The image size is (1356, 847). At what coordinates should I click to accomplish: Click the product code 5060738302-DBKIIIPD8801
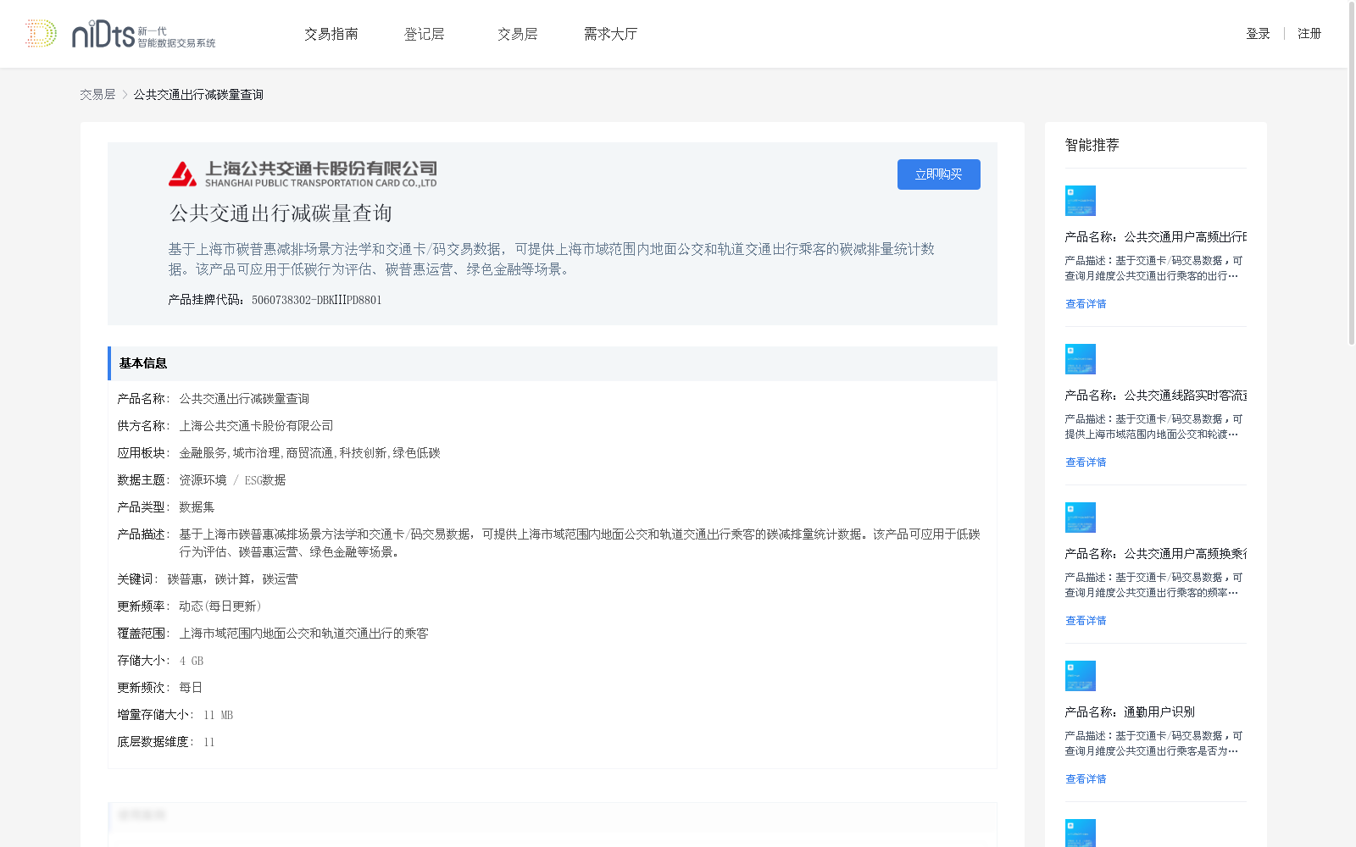pos(317,300)
